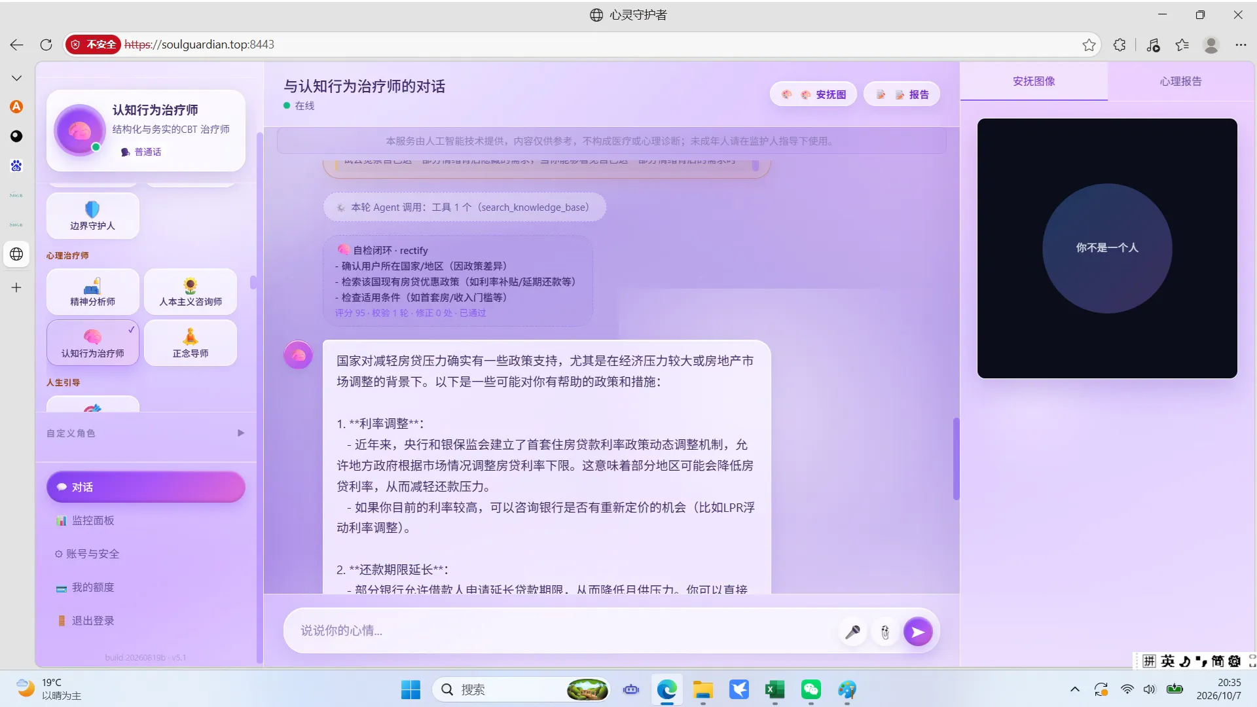Select the 人本主义咨询师 therapist card
1257x707 pixels.
[x=191, y=292]
